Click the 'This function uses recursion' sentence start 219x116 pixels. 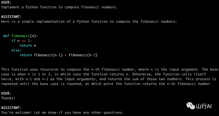click(x=30, y=69)
